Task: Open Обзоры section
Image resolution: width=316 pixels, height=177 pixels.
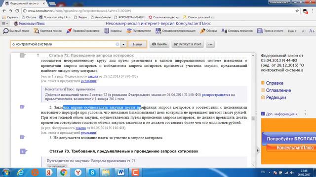Action: point(208,31)
